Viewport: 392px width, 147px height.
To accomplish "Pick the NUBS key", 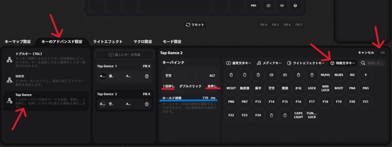I will click(339, 75).
